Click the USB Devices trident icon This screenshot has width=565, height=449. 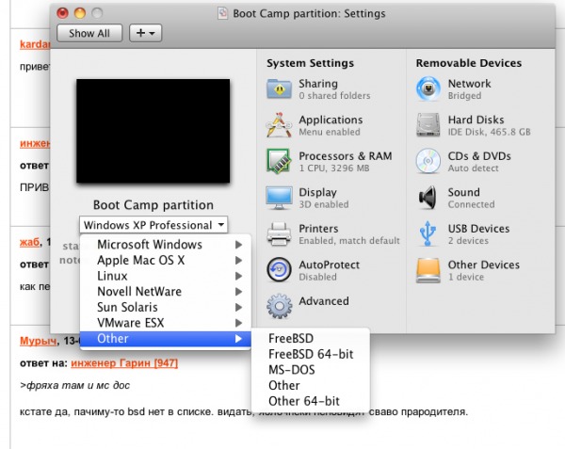428,234
